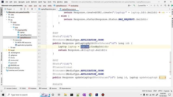Collapse the src folder
The width and height of the screenshot is (173, 97).
point(6,20)
